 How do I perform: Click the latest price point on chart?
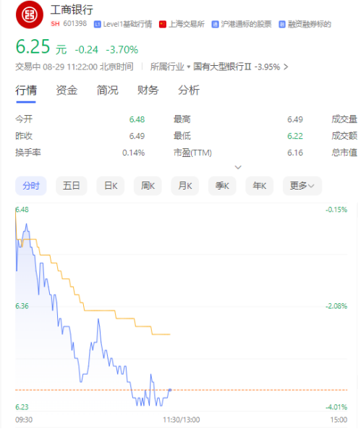(170, 390)
